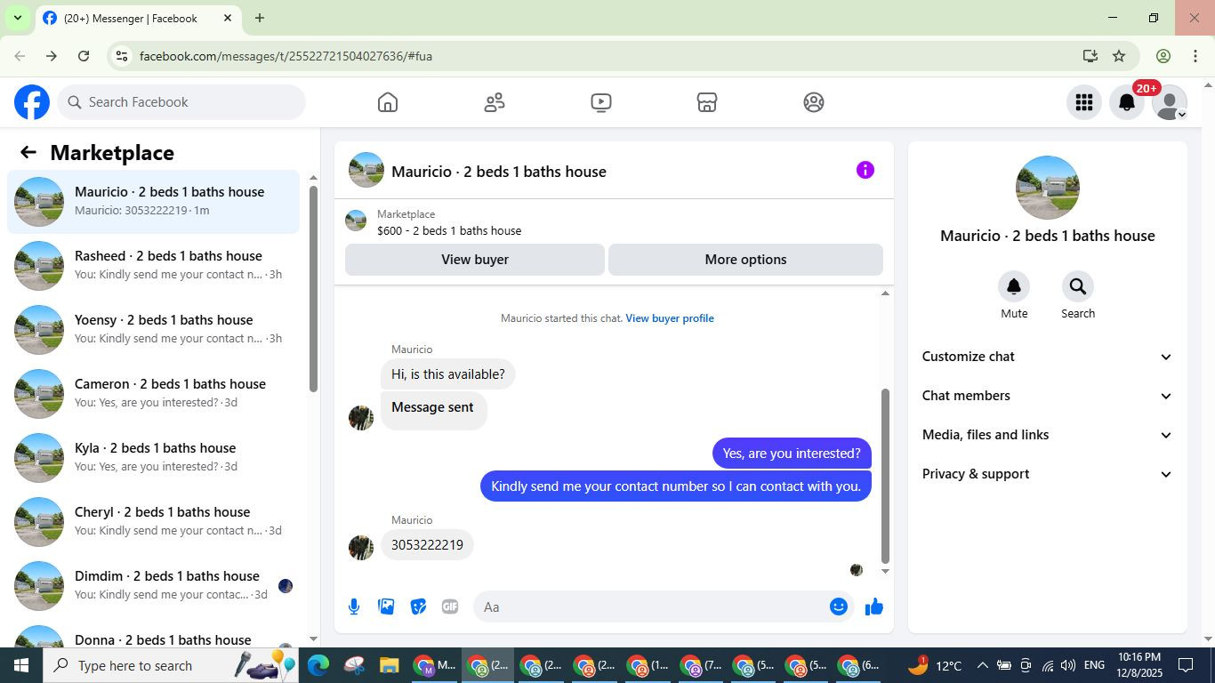
Task: Open the notifications bell showing 20+
Action: point(1127,102)
